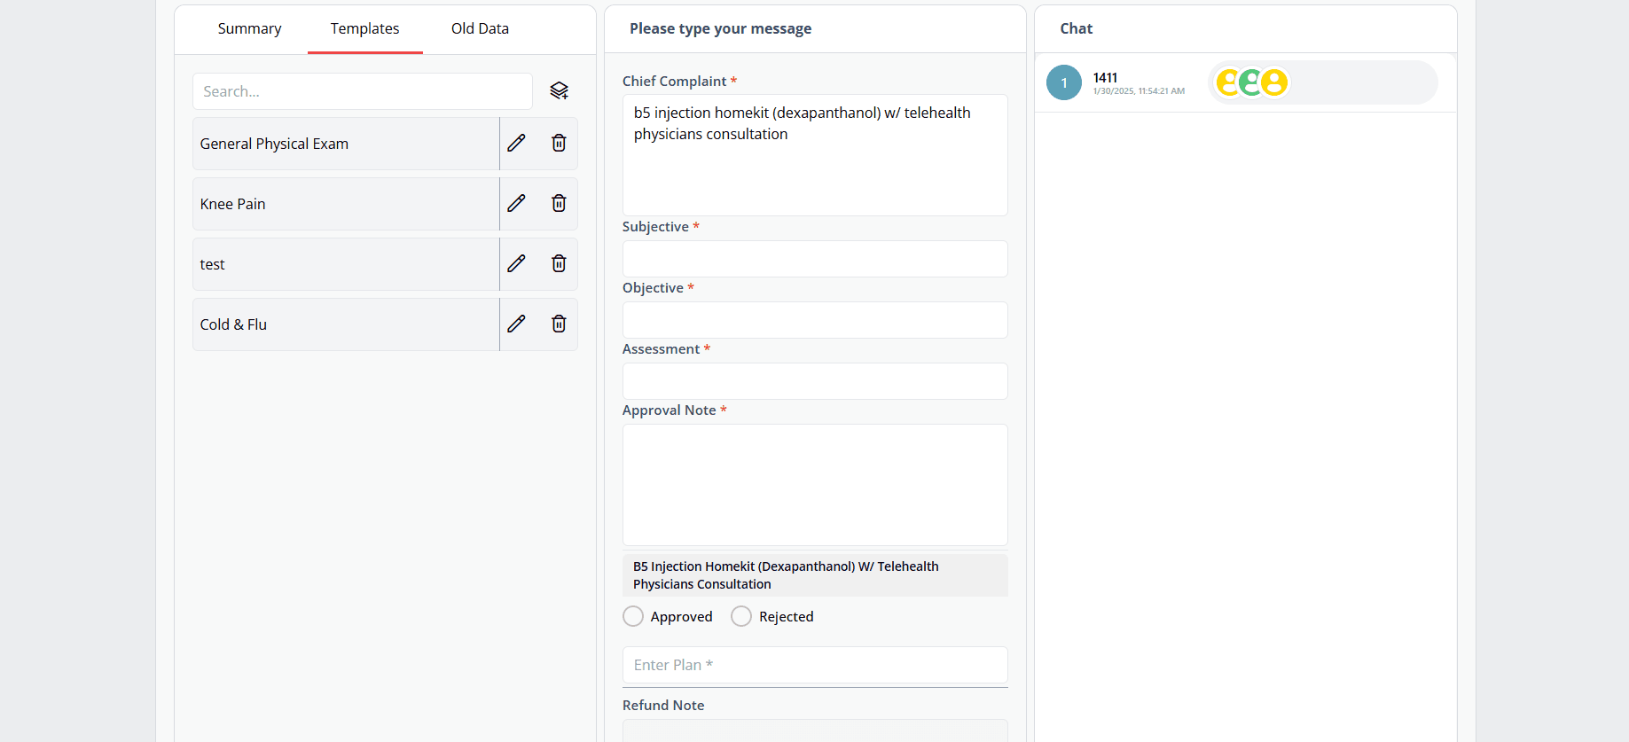Select the Approved radio button
This screenshot has height=742, width=1629.
coord(633,616)
